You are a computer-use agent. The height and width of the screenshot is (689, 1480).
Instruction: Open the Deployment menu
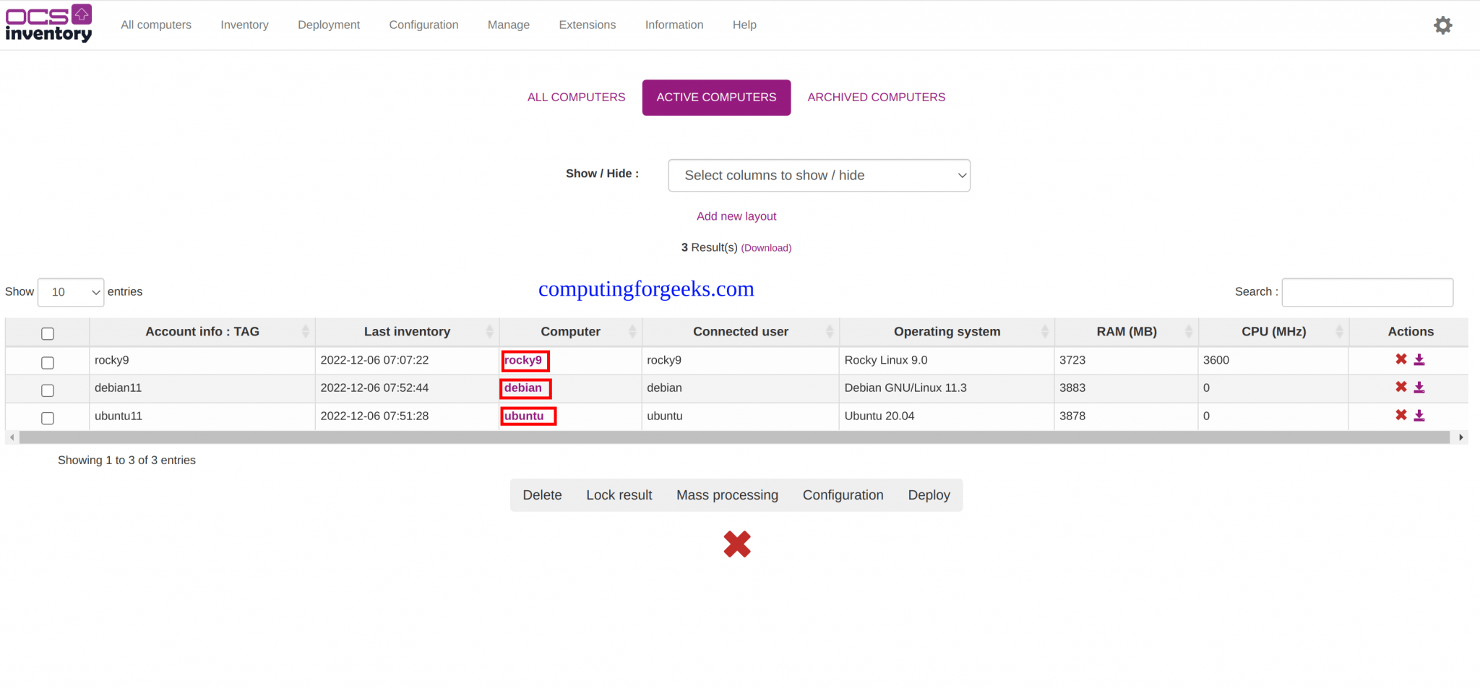[x=328, y=25]
